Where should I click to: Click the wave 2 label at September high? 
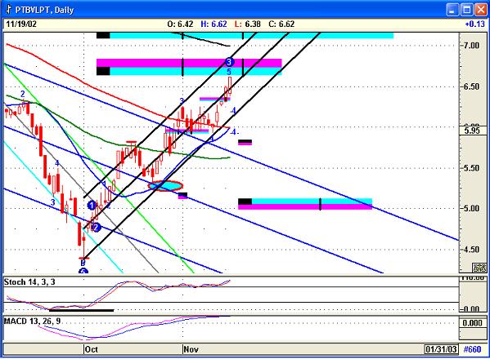[x=23, y=94]
